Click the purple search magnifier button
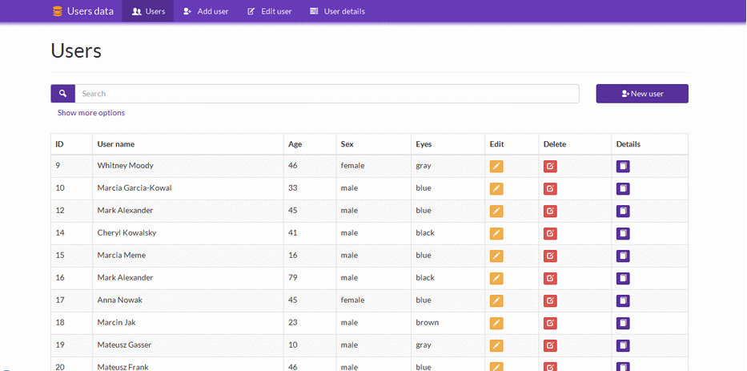This screenshot has height=371, width=747. 63,94
